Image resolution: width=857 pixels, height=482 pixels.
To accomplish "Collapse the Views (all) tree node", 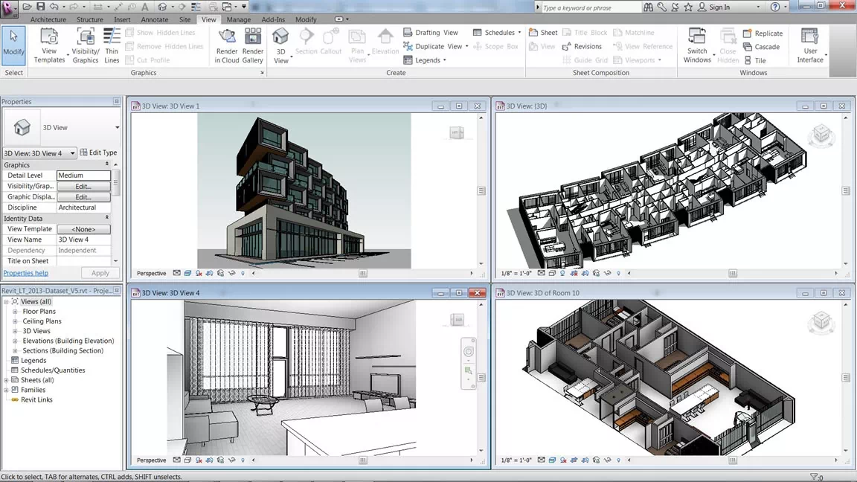I will click(x=7, y=301).
